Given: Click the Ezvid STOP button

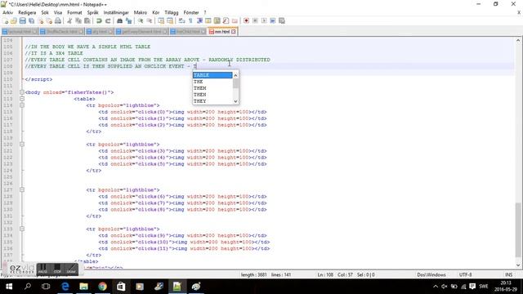Looking at the screenshot, I should [57, 269].
